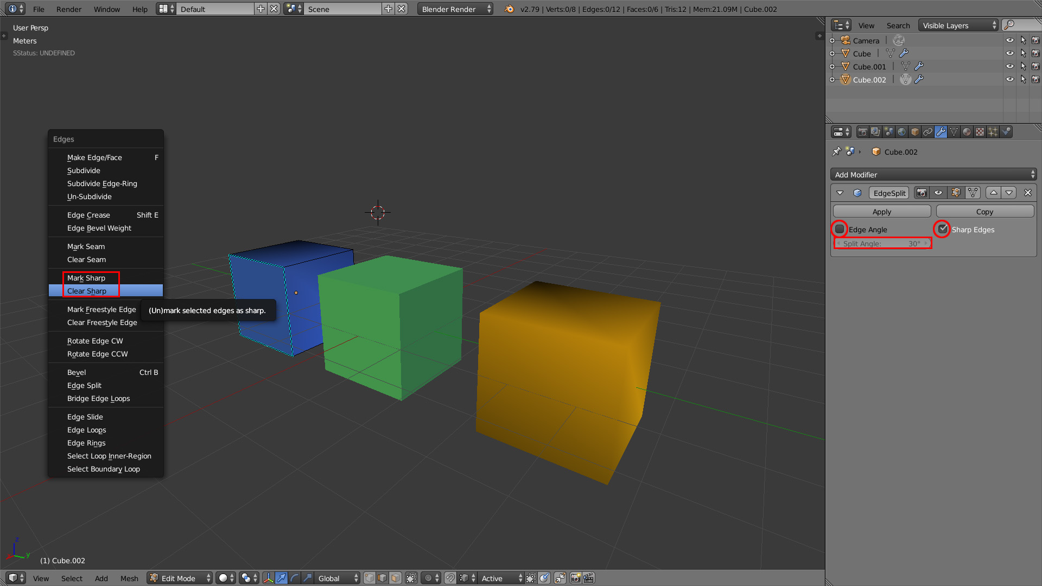Select Mark Seam in Edges menu

pos(86,246)
